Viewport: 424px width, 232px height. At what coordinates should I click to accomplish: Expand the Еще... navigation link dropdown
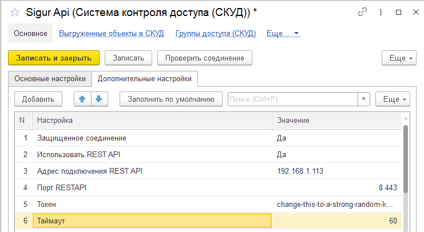point(283,34)
